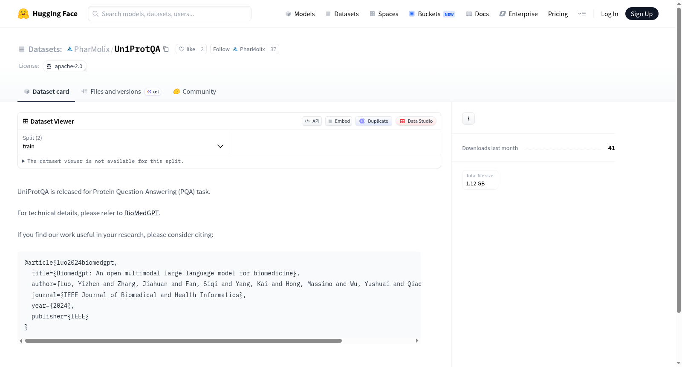Click the scroll right arrow of citation box
This screenshot has height=367, width=682.
point(417,341)
